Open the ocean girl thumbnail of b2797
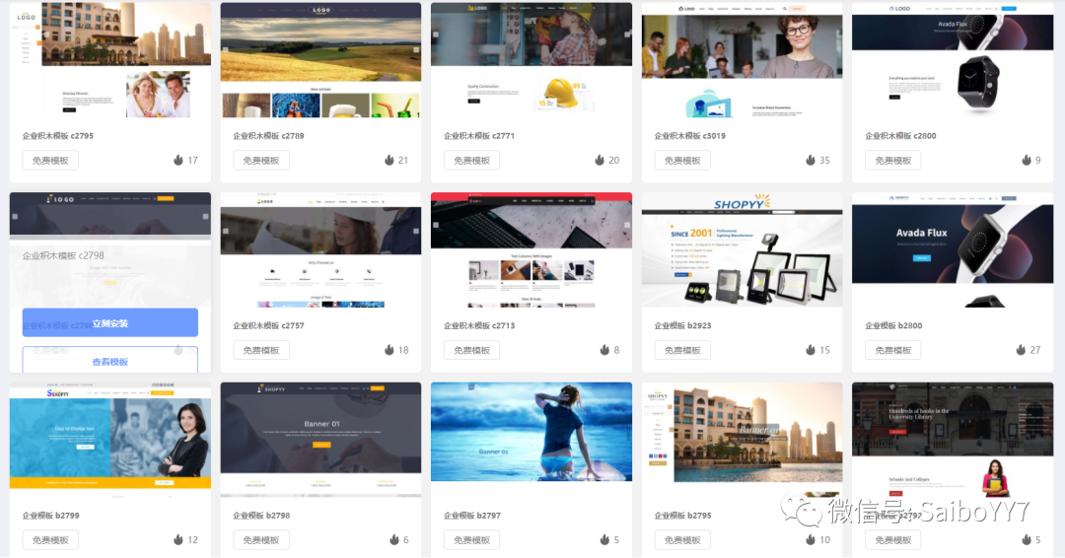This screenshot has width=1065, height=558. click(x=532, y=432)
